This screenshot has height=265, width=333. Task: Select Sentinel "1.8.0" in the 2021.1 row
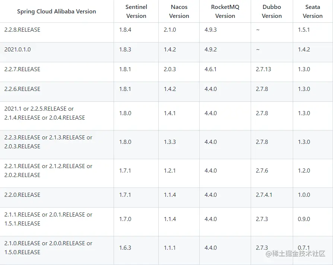tap(125, 113)
